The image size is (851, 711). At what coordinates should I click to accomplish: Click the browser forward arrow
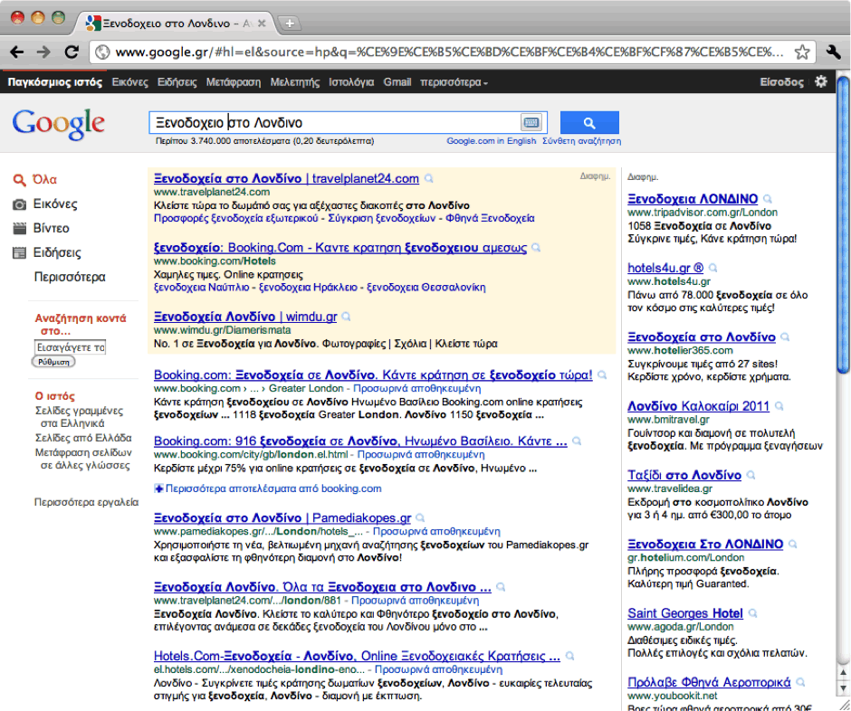click(43, 52)
